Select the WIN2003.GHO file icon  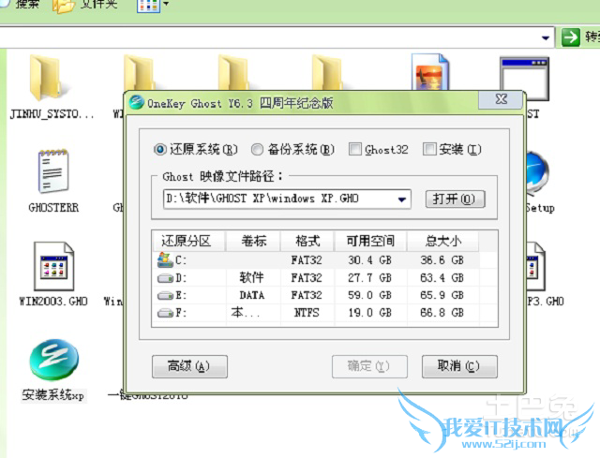point(54,267)
